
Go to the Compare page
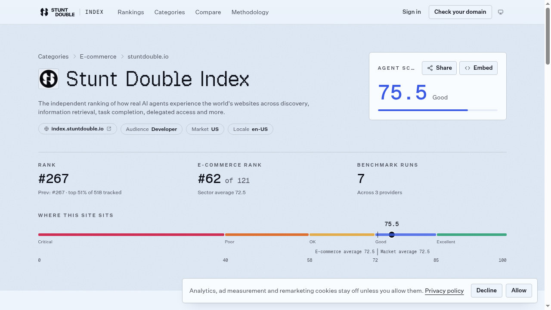click(x=208, y=12)
